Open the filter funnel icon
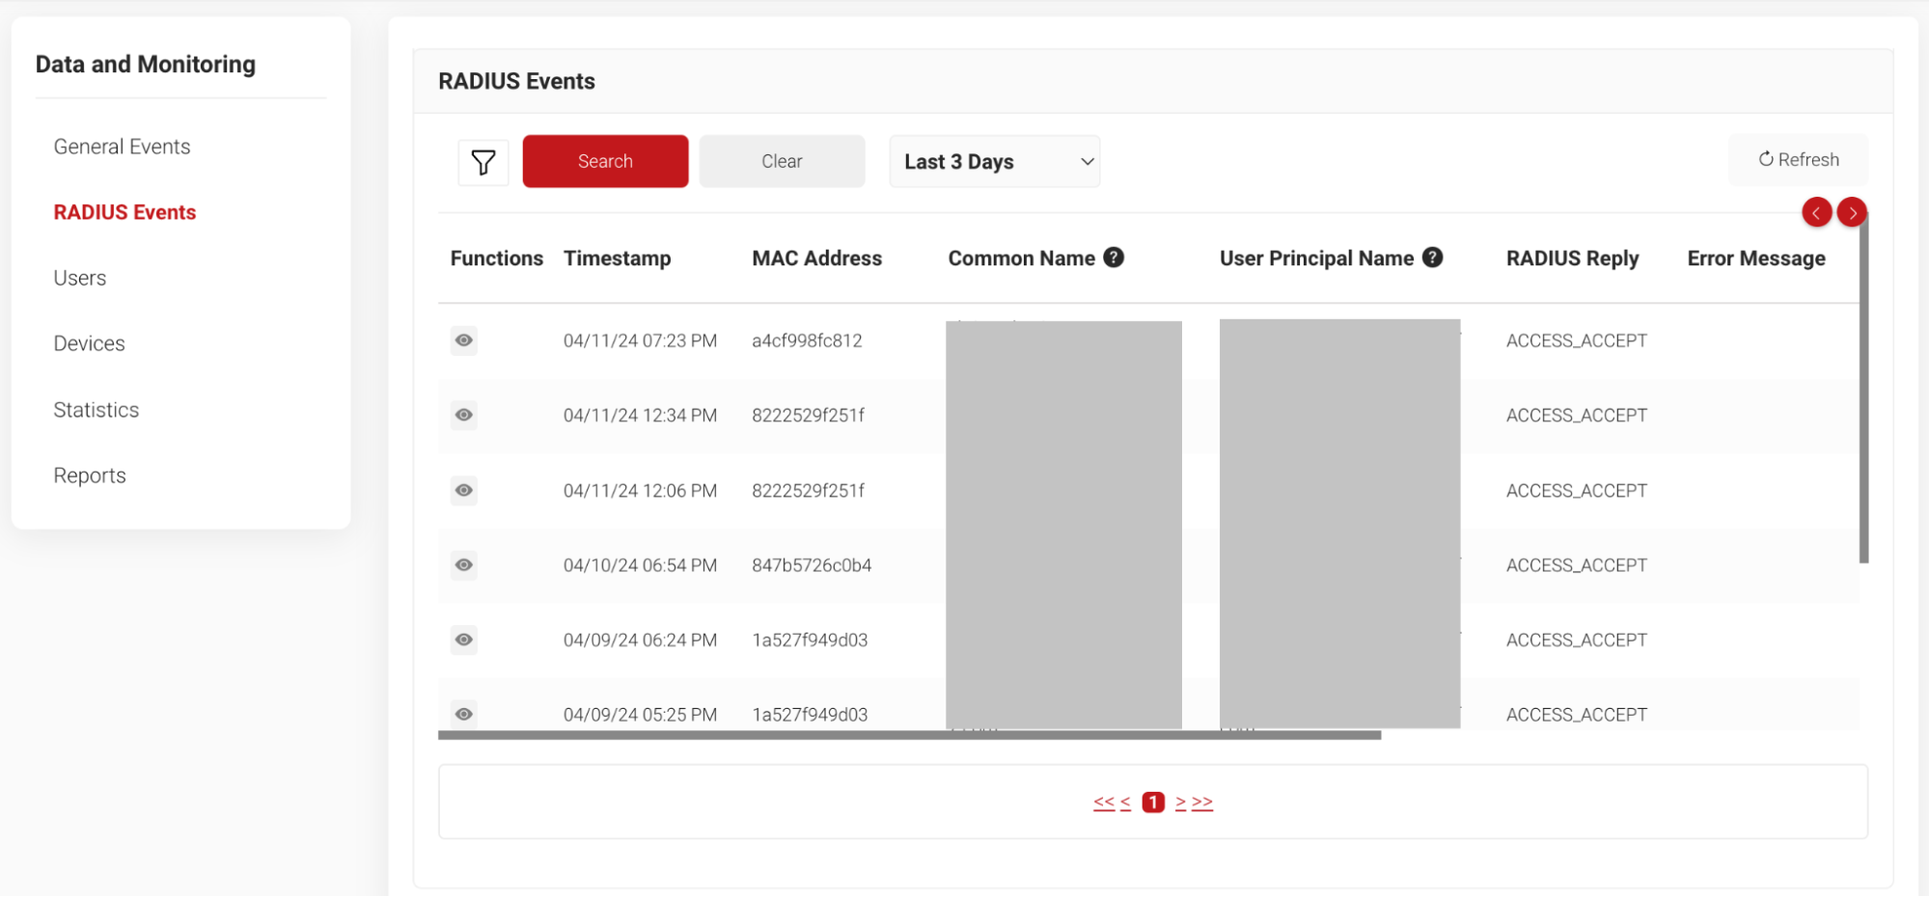The height and width of the screenshot is (897, 1929). click(482, 162)
